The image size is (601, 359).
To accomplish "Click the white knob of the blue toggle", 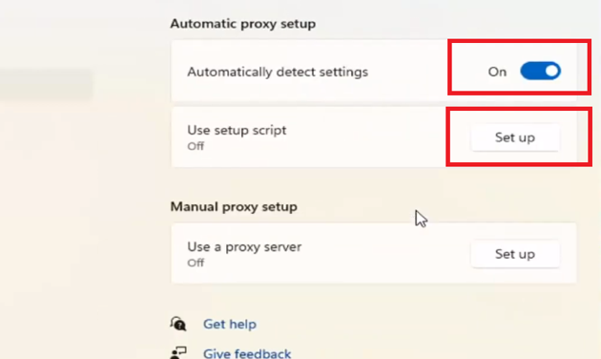I will [552, 71].
